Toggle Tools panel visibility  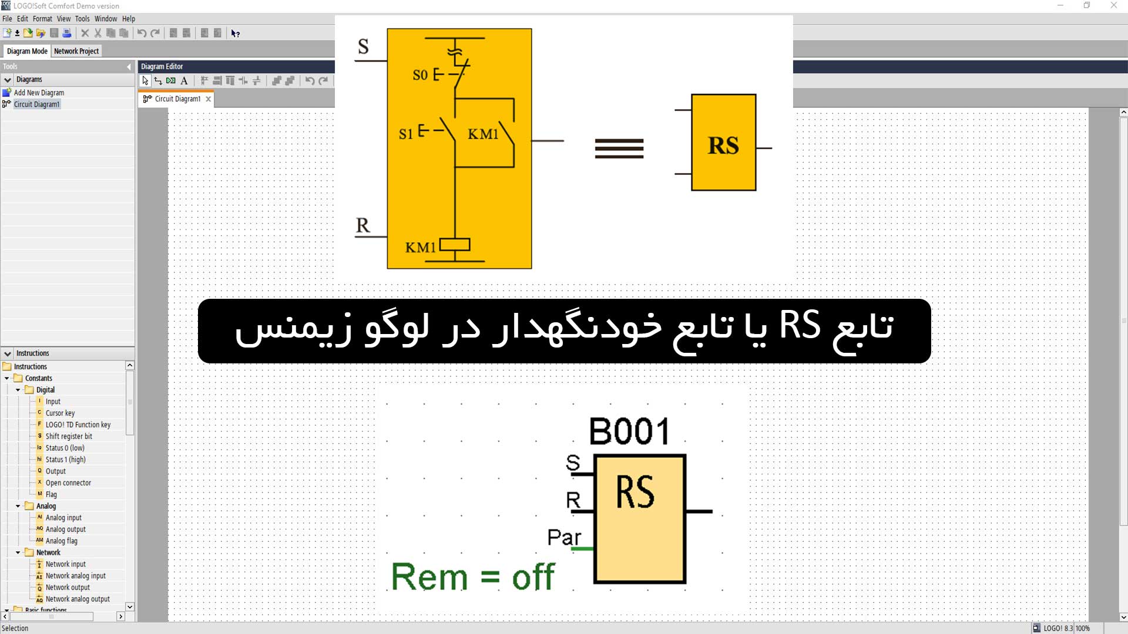129,66
